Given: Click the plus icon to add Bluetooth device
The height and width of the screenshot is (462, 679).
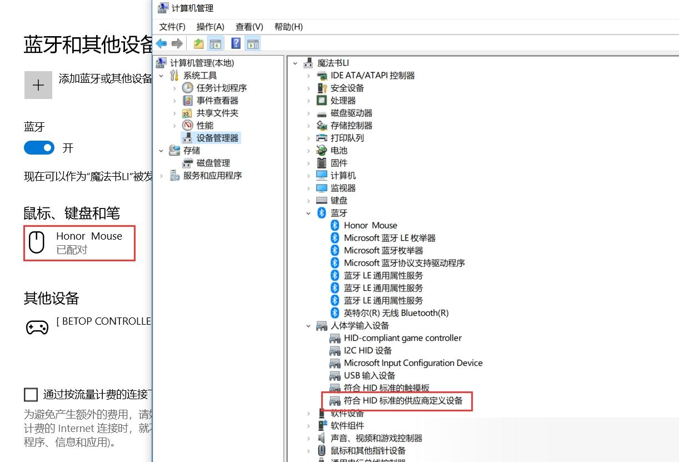Looking at the screenshot, I should click(x=38, y=85).
